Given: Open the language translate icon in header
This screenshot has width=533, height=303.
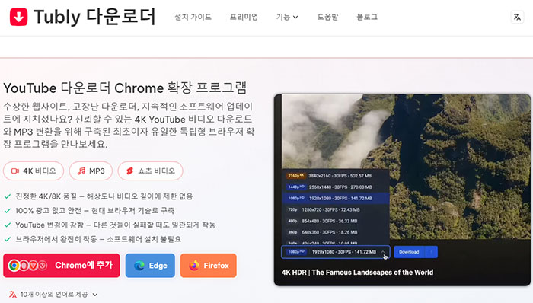Looking at the screenshot, I should tap(517, 17).
